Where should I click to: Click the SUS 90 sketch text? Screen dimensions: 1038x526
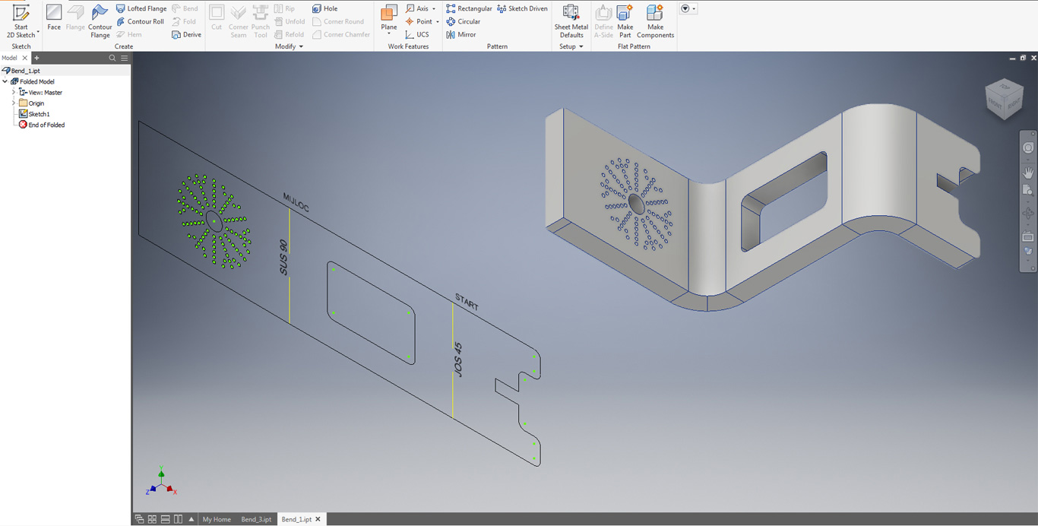[x=283, y=258]
